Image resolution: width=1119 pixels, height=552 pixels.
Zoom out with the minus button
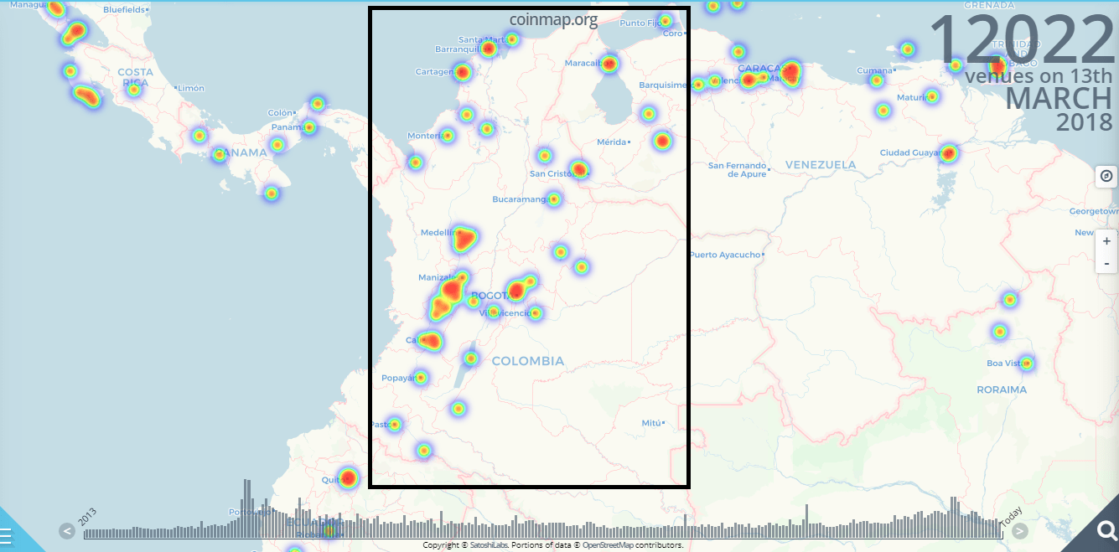[x=1106, y=263]
